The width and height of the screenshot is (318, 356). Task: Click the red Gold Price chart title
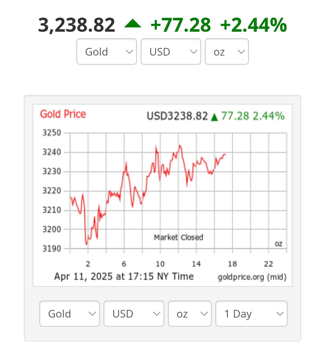coord(63,114)
